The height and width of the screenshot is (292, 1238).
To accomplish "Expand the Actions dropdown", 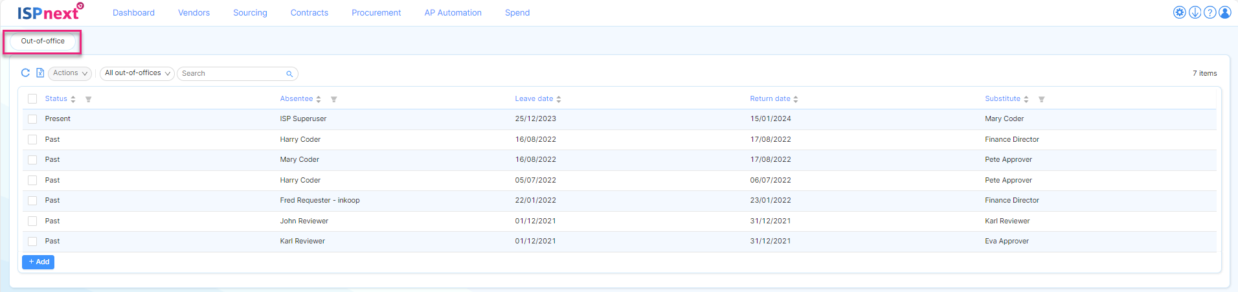I will [70, 73].
